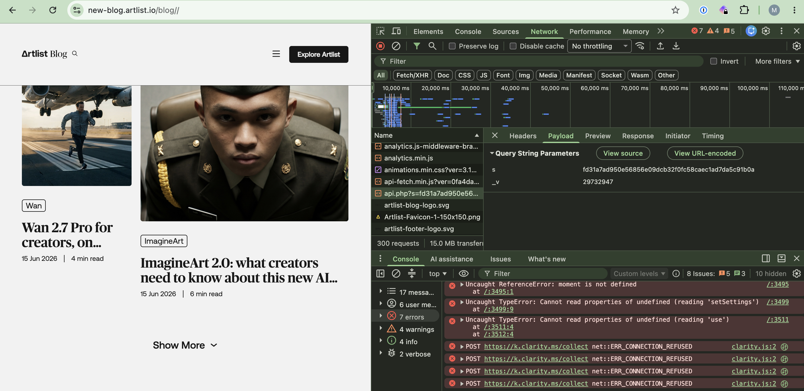Expand the moment is not defined error

point(462,284)
